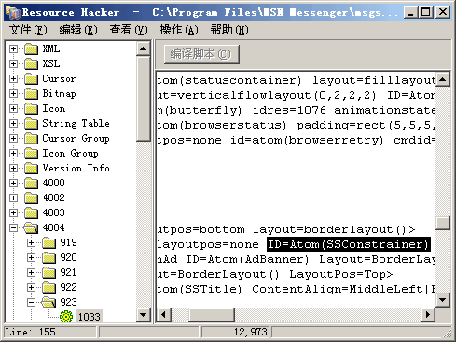Click the Icon folder icon

(x=31, y=109)
